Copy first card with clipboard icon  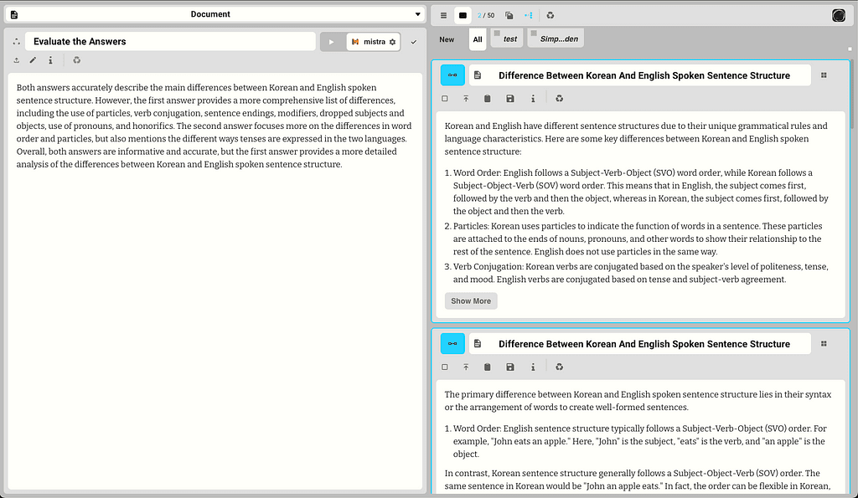pos(487,99)
